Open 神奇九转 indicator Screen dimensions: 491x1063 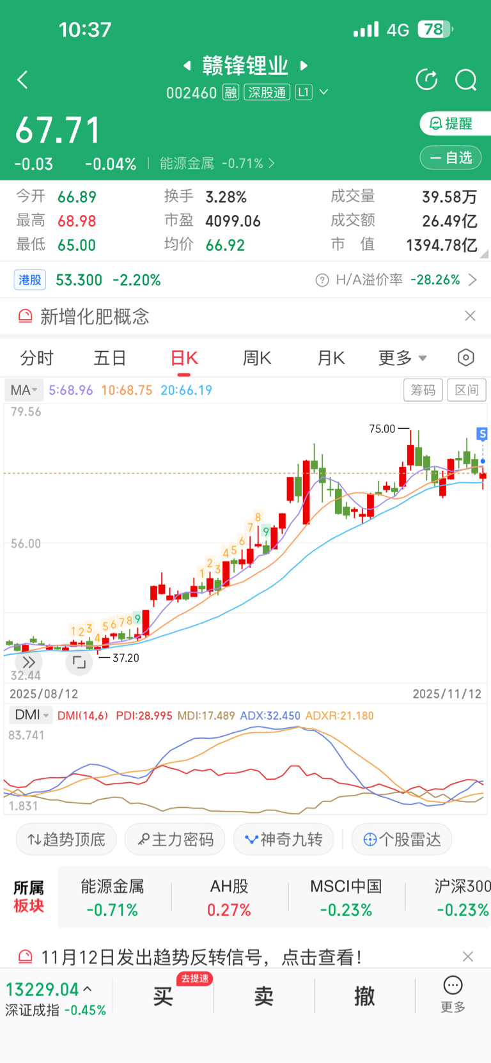pyautogui.click(x=284, y=839)
